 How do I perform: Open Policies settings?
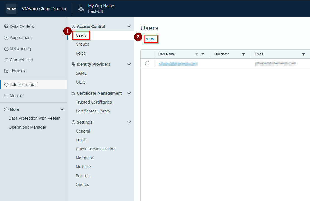[x=82, y=176]
